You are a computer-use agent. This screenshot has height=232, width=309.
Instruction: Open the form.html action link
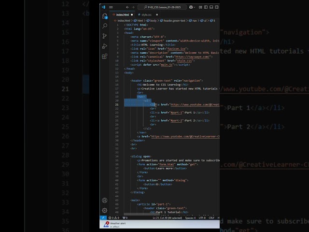pyautogui.click(x=167, y=164)
